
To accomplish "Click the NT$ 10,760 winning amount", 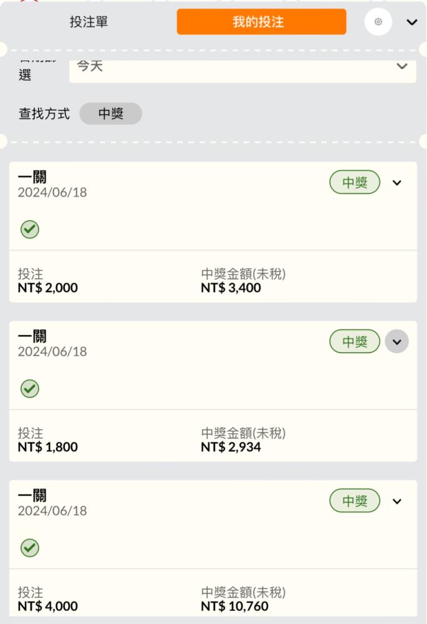I will tap(234, 607).
